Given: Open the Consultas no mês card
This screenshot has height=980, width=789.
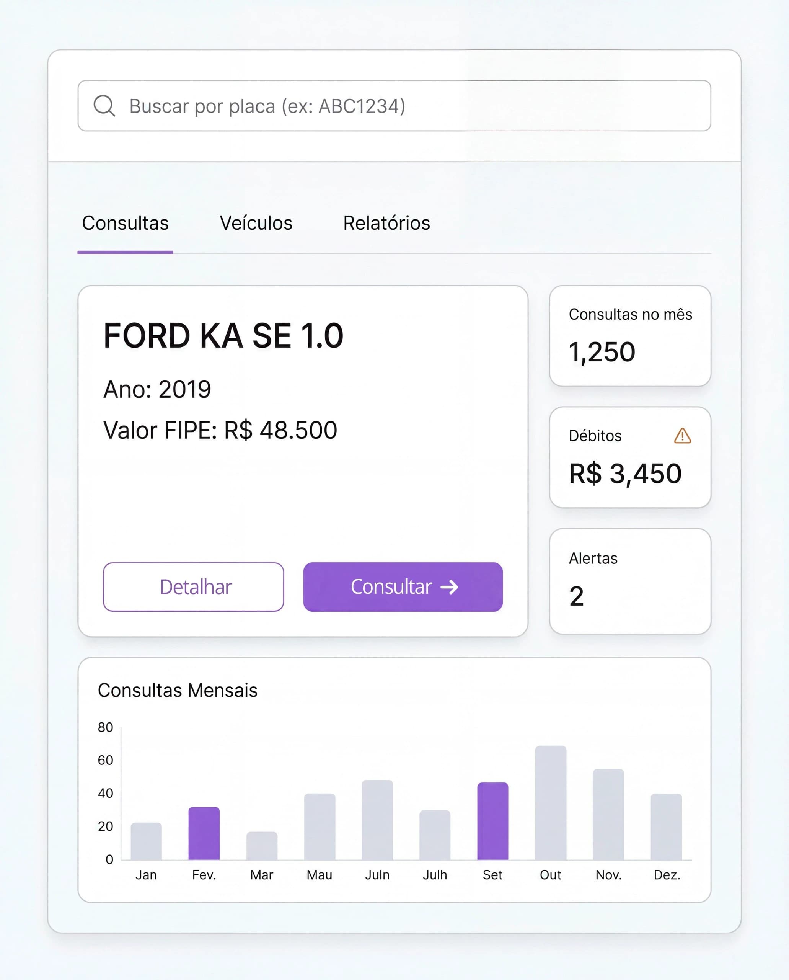Looking at the screenshot, I should (x=630, y=336).
